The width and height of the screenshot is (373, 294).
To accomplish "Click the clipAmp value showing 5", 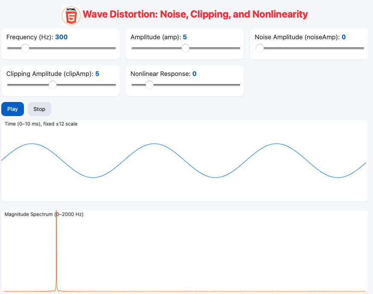I will coord(97,73).
